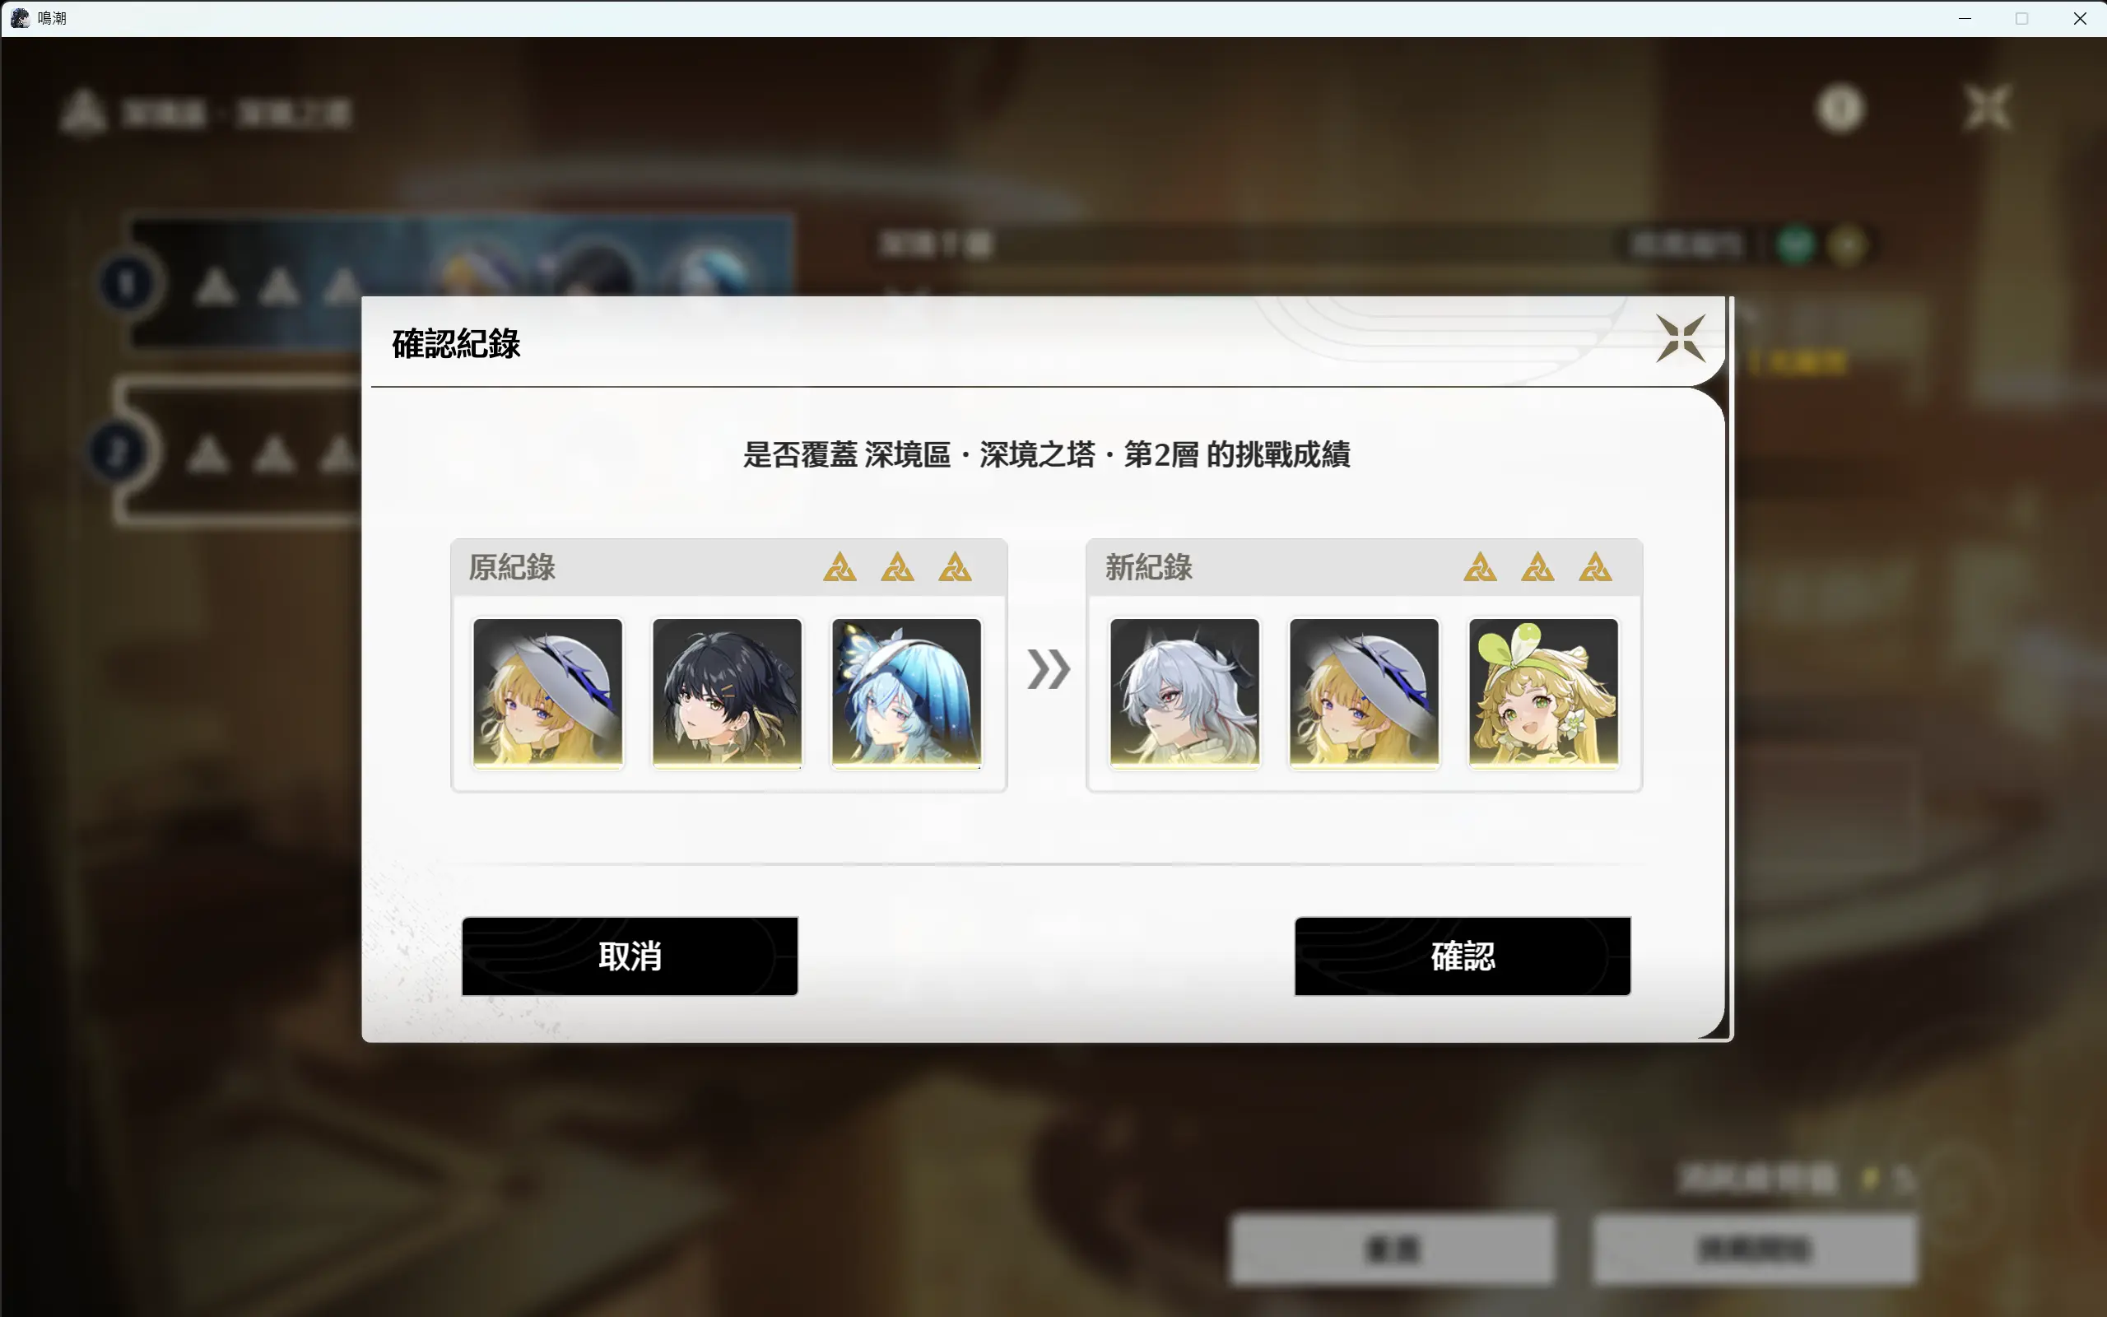Screen dimensions: 2107x1317
Task: Click the 鳴潮 app icon in title bar
Action: [20, 18]
